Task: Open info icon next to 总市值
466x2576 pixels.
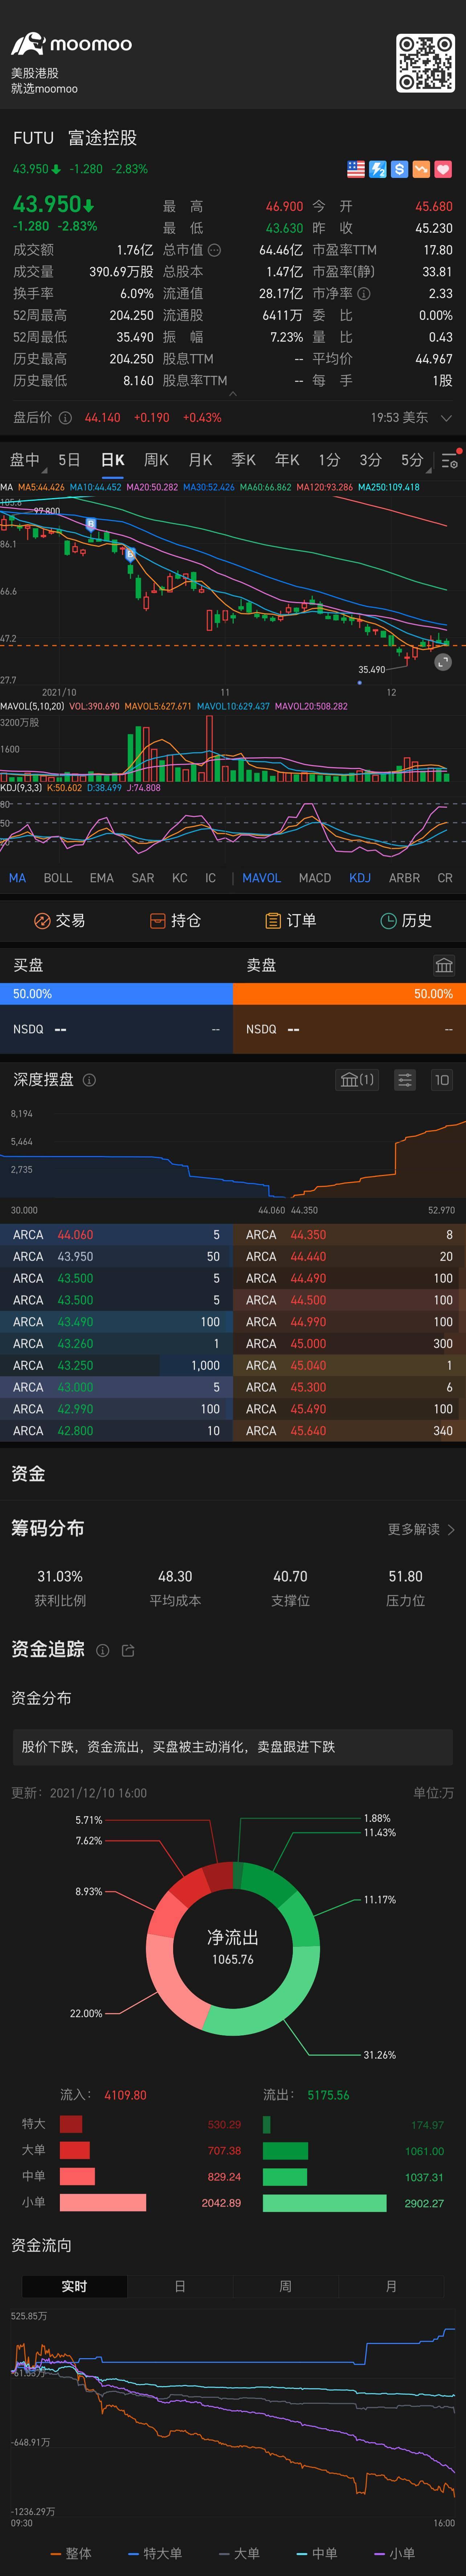Action: (214, 250)
